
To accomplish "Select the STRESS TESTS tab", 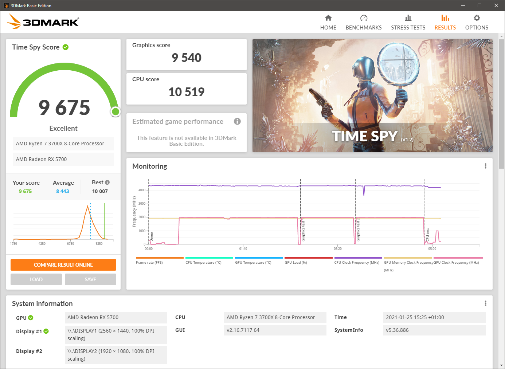I will click(408, 23).
